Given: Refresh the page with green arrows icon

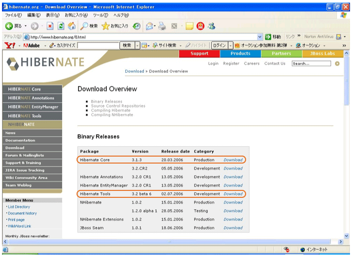Looking at the screenshot, I should tap(61, 26).
